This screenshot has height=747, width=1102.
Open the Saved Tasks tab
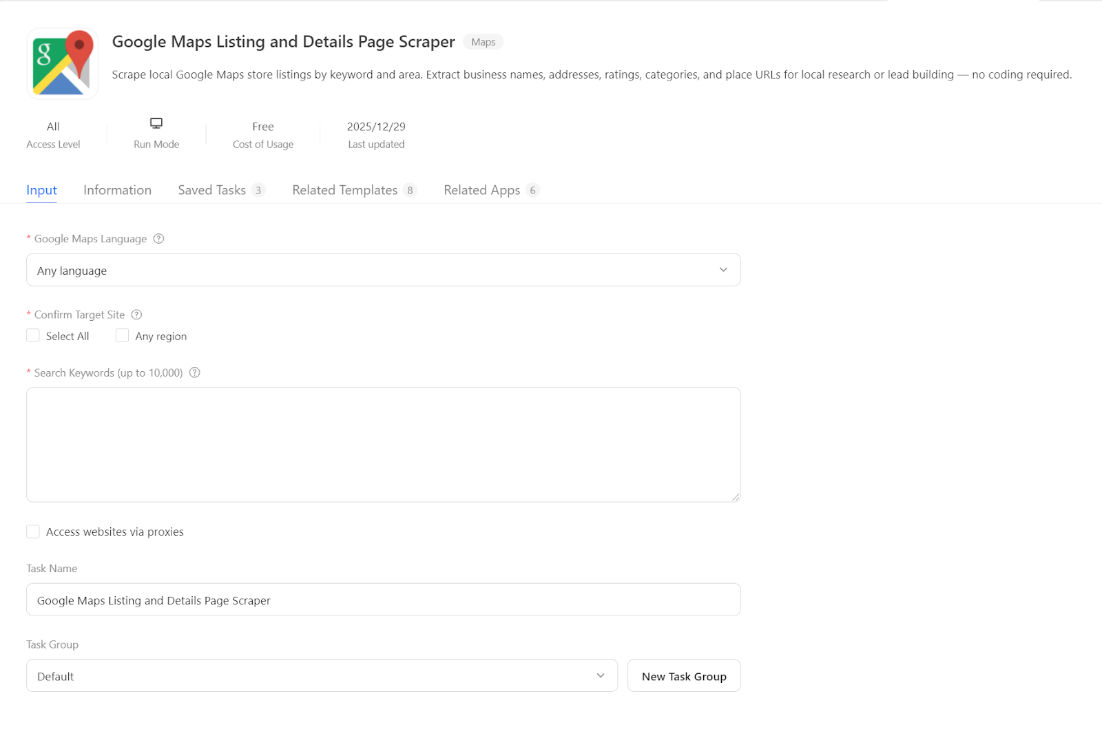[211, 190]
